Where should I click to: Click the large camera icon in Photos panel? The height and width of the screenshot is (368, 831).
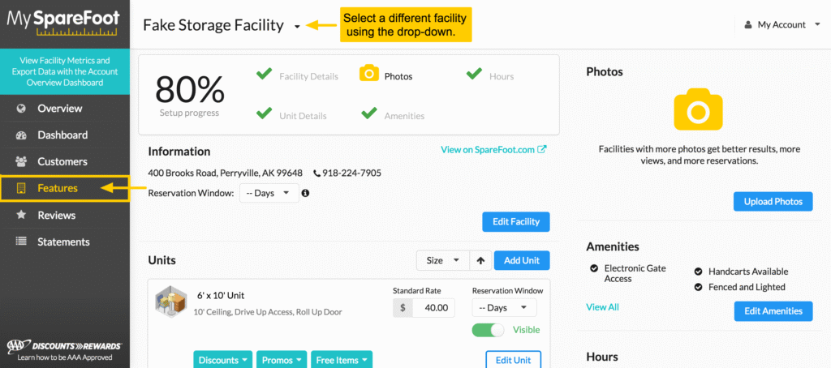coord(698,109)
